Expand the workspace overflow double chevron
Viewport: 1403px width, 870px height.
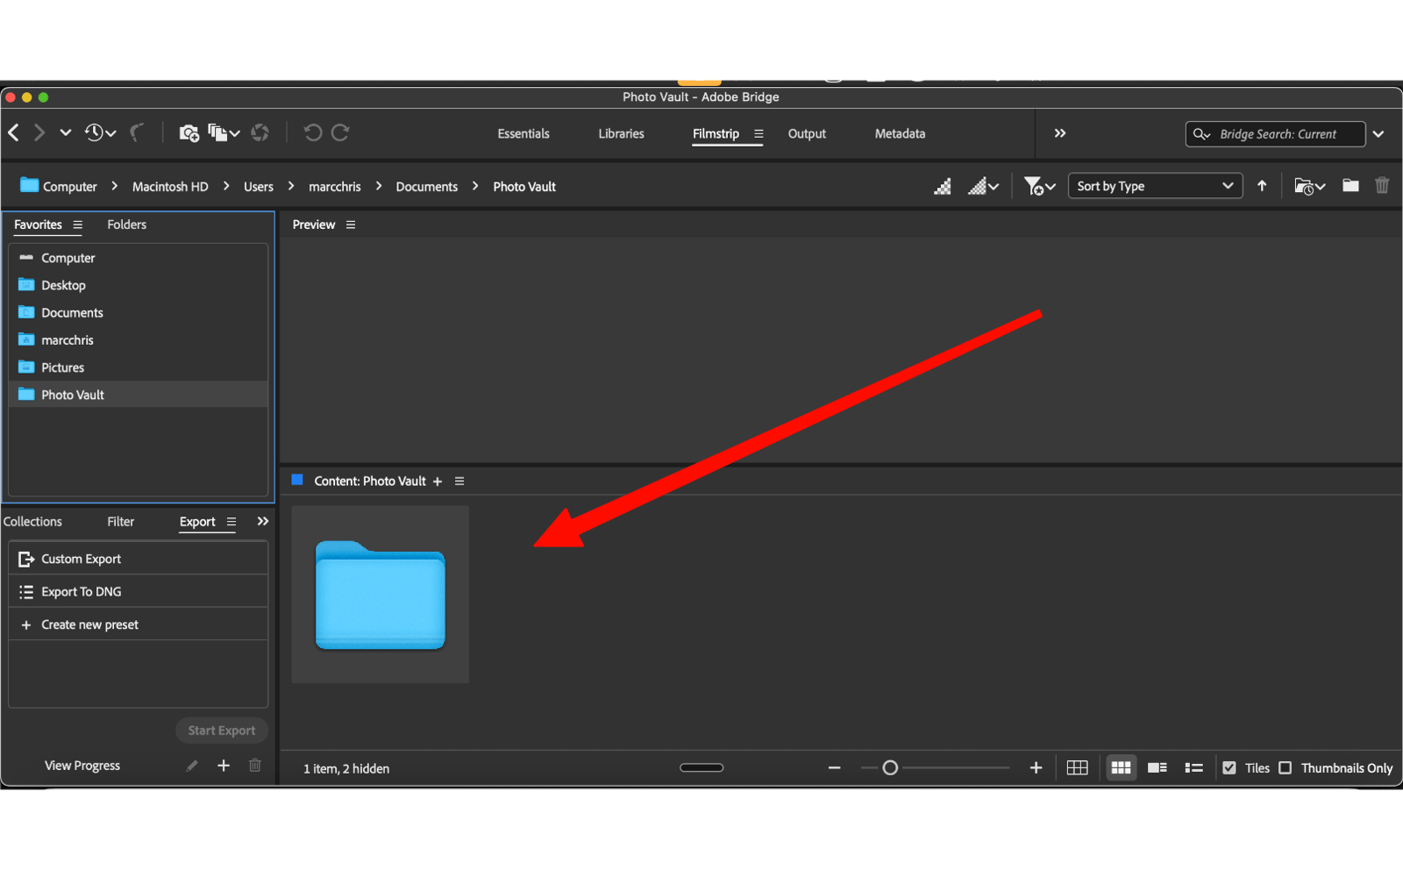[x=1060, y=133]
